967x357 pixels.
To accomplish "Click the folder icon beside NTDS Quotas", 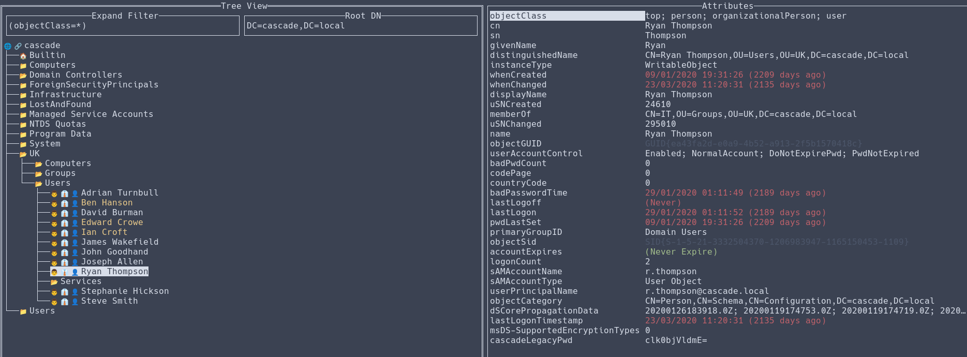I will (x=23, y=125).
